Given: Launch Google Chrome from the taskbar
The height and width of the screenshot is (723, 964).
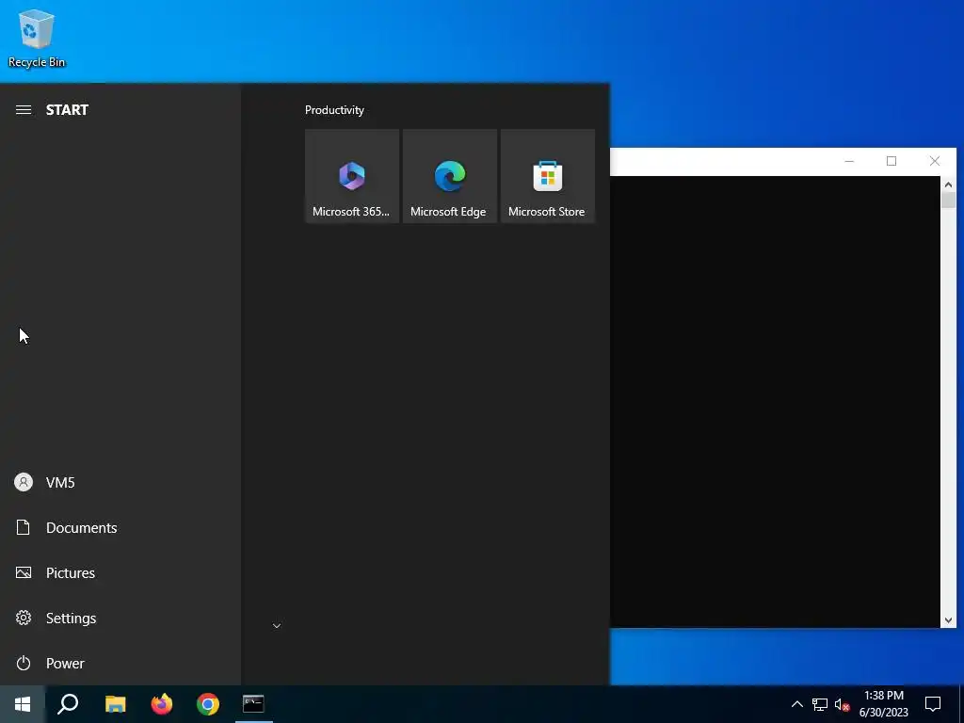Looking at the screenshot, I should pos(208,704).
